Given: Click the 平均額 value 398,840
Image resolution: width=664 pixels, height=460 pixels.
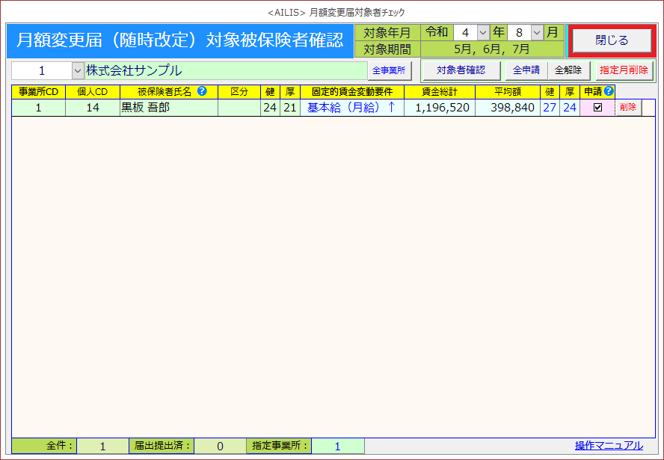Looking at the screenshot, I should pyautogui.click(x=508, y=108).
